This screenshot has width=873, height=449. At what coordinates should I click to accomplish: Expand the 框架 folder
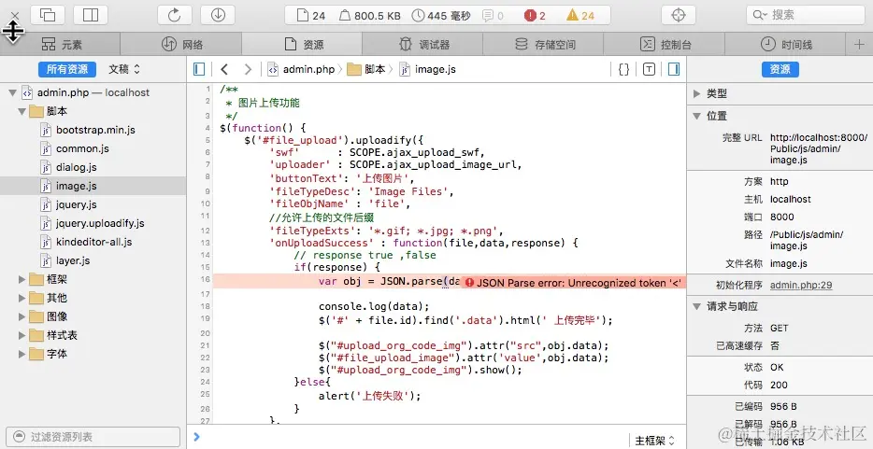click(21, 279)
